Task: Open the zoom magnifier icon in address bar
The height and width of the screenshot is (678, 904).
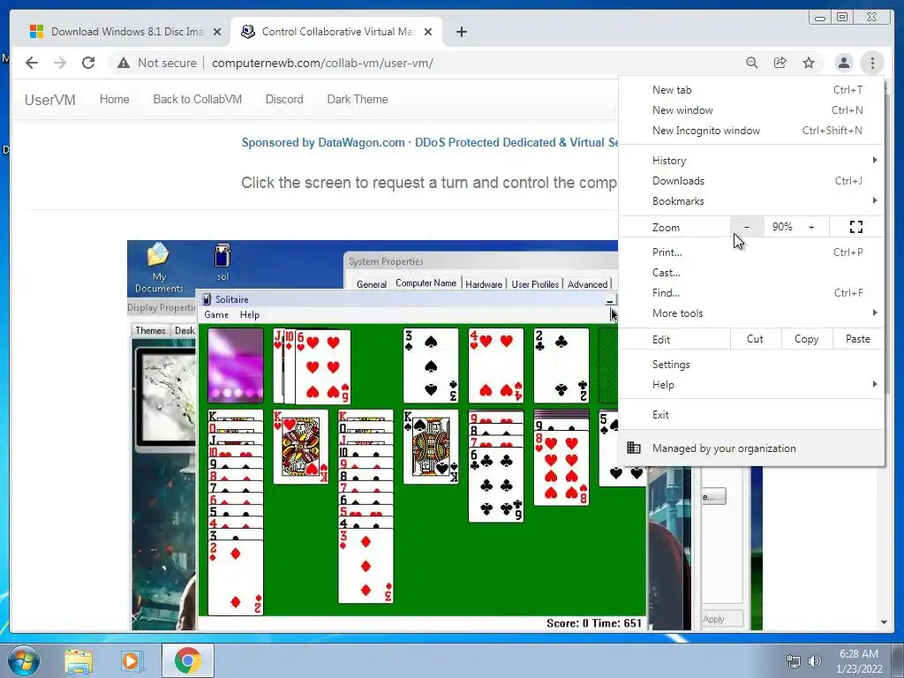Action: (752, 63)
